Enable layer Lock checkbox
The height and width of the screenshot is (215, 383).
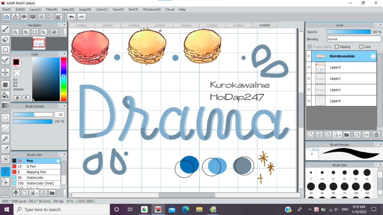click(361, 47)
